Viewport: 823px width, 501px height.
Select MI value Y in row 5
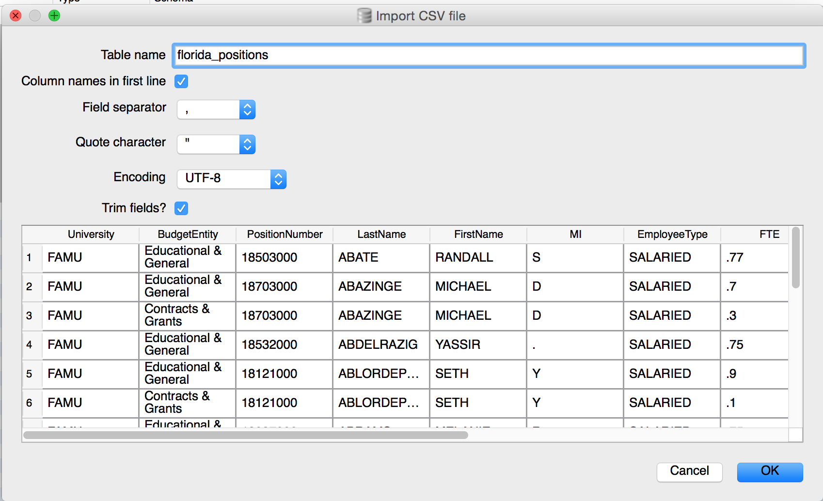click(x=575, y=374)
